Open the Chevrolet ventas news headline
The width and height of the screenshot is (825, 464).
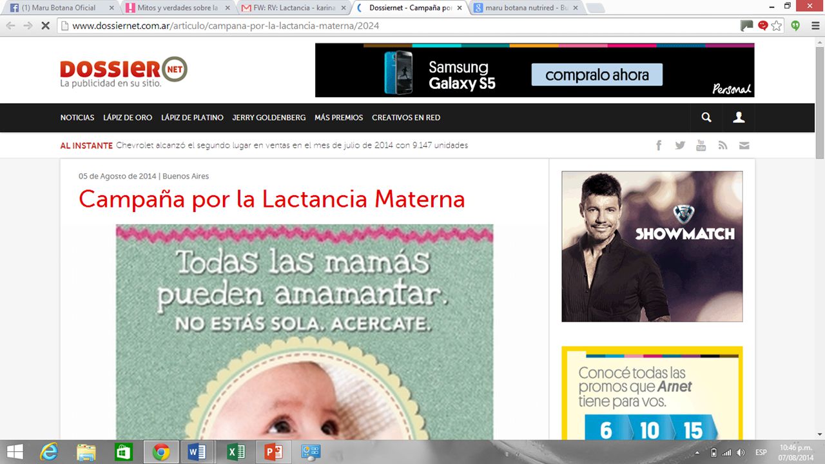[x=292, y=146]
